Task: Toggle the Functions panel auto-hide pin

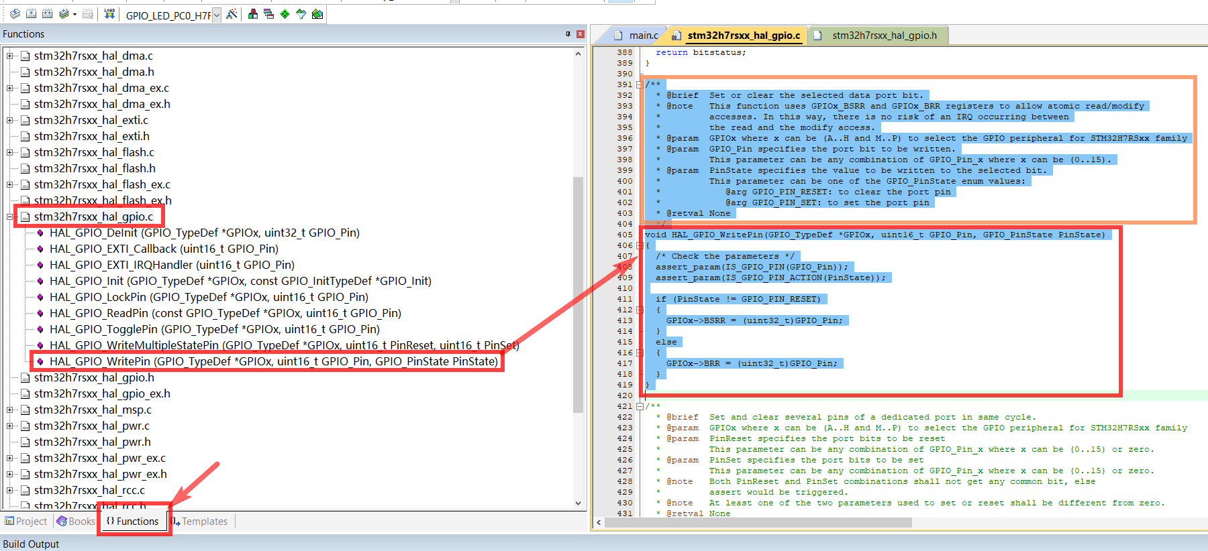Action: 568,34
